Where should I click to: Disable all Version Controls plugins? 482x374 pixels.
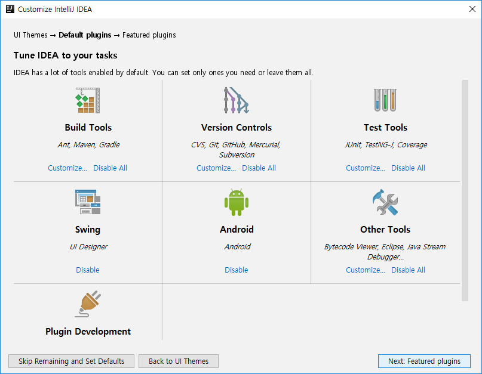(259, 168)
